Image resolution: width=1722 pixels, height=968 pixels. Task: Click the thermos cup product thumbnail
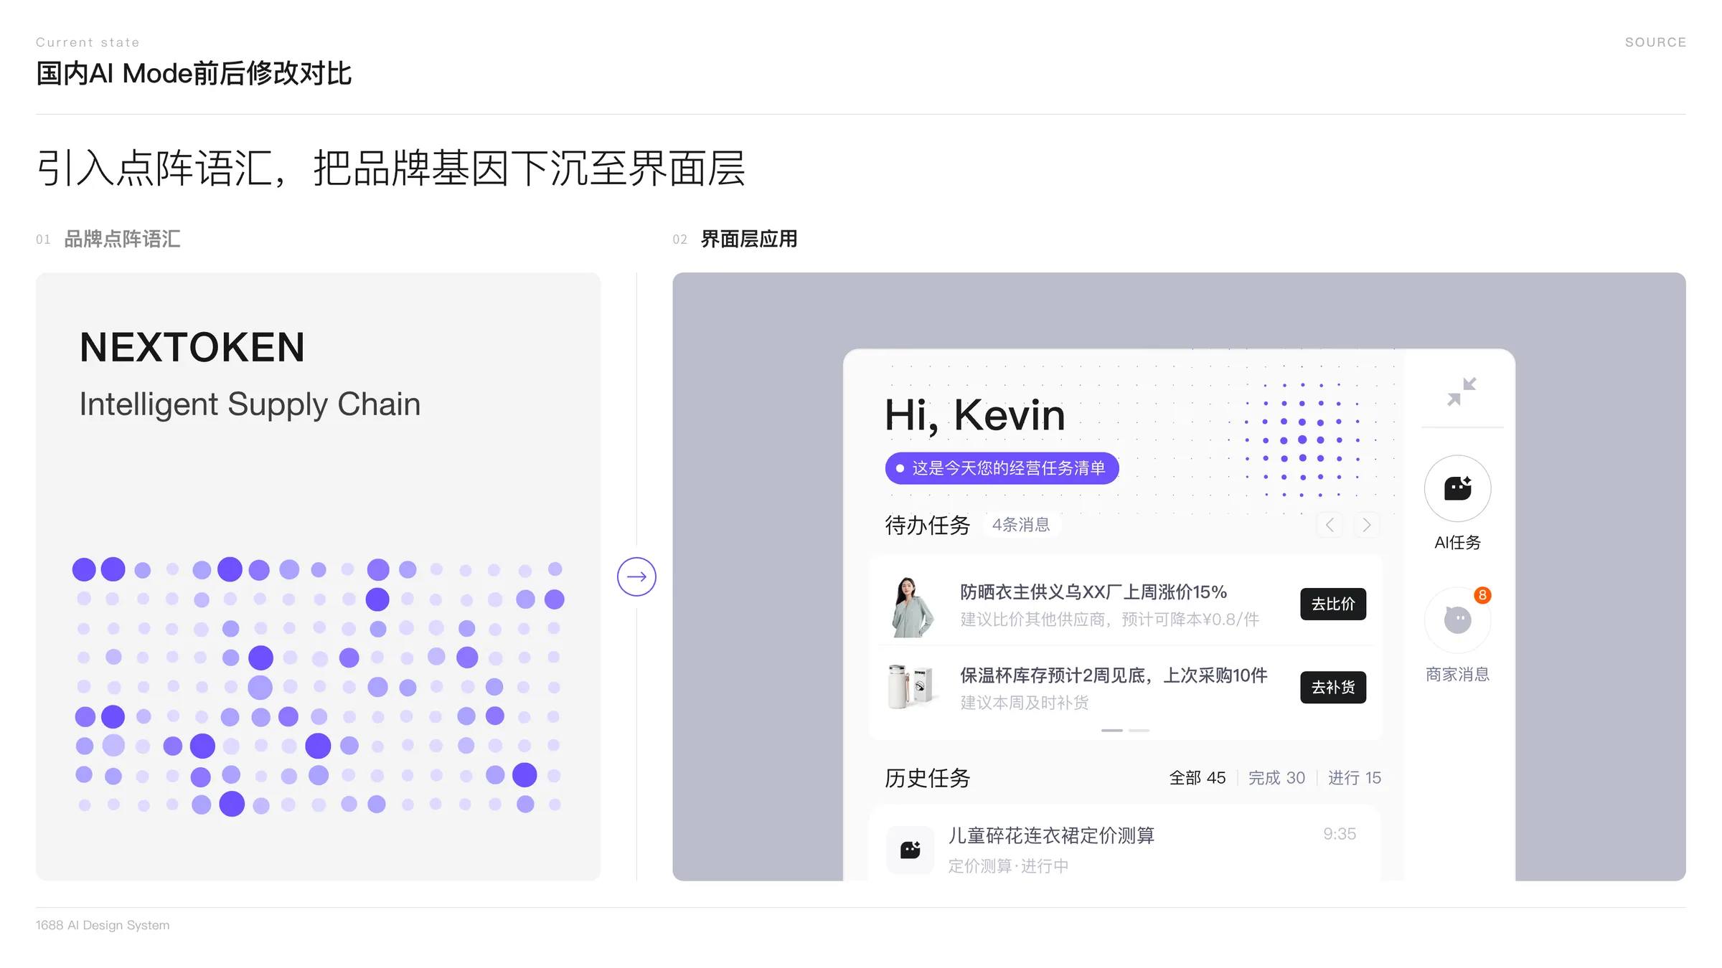tap(911, 686)
